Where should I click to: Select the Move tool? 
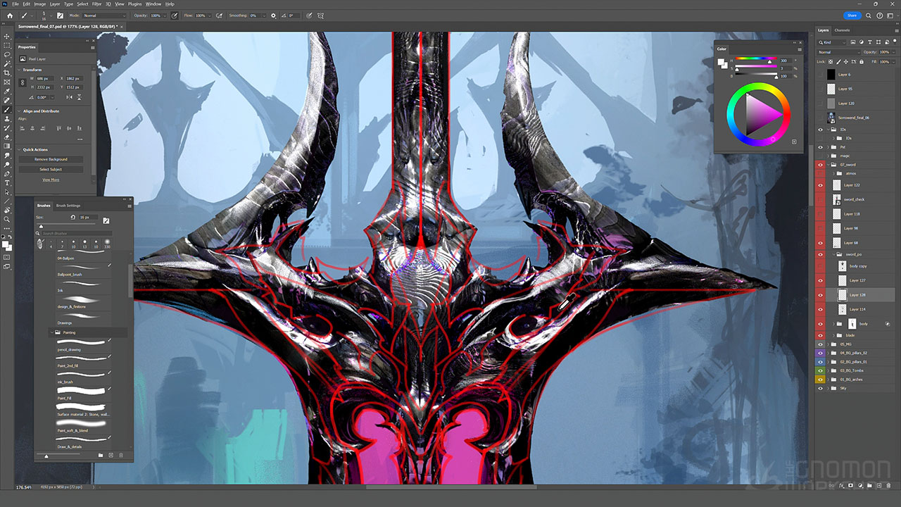coord(7,36)
